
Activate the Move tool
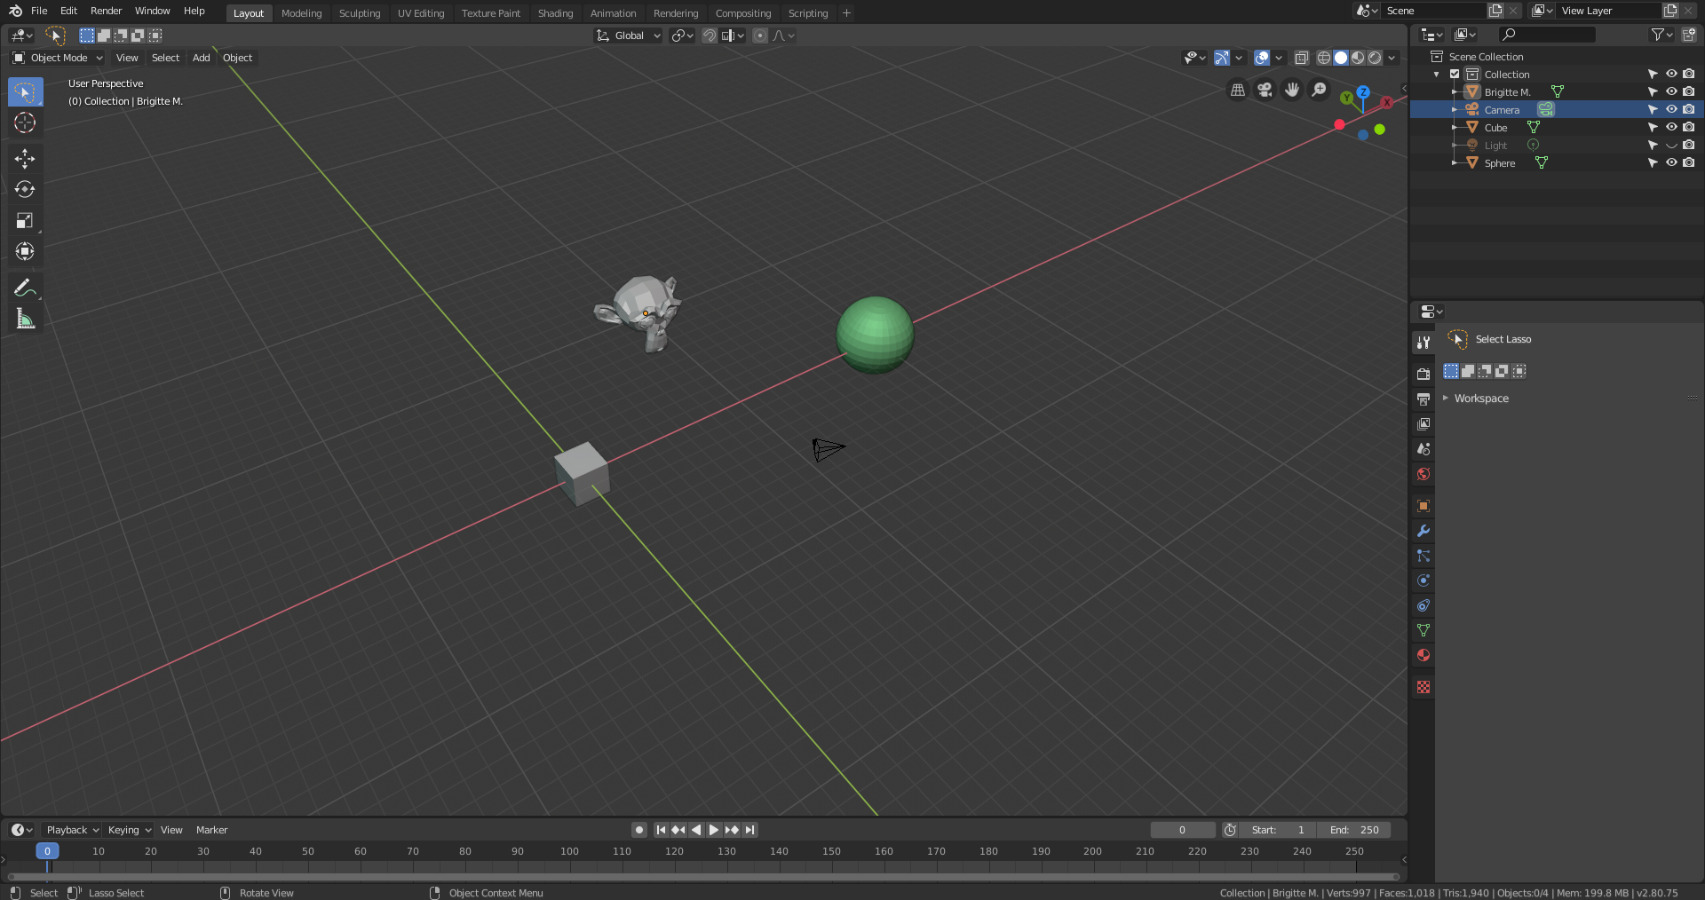[25, 159]
